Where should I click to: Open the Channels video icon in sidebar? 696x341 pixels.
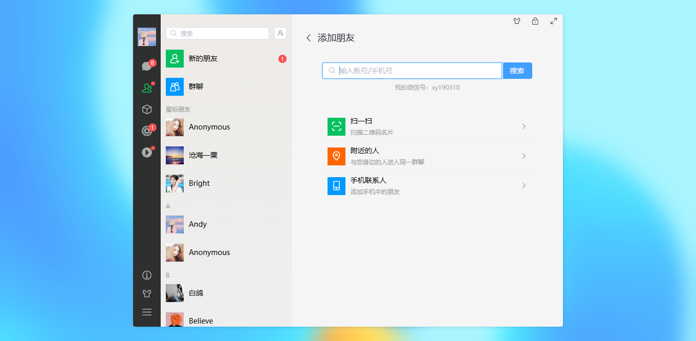click(147, 152)
